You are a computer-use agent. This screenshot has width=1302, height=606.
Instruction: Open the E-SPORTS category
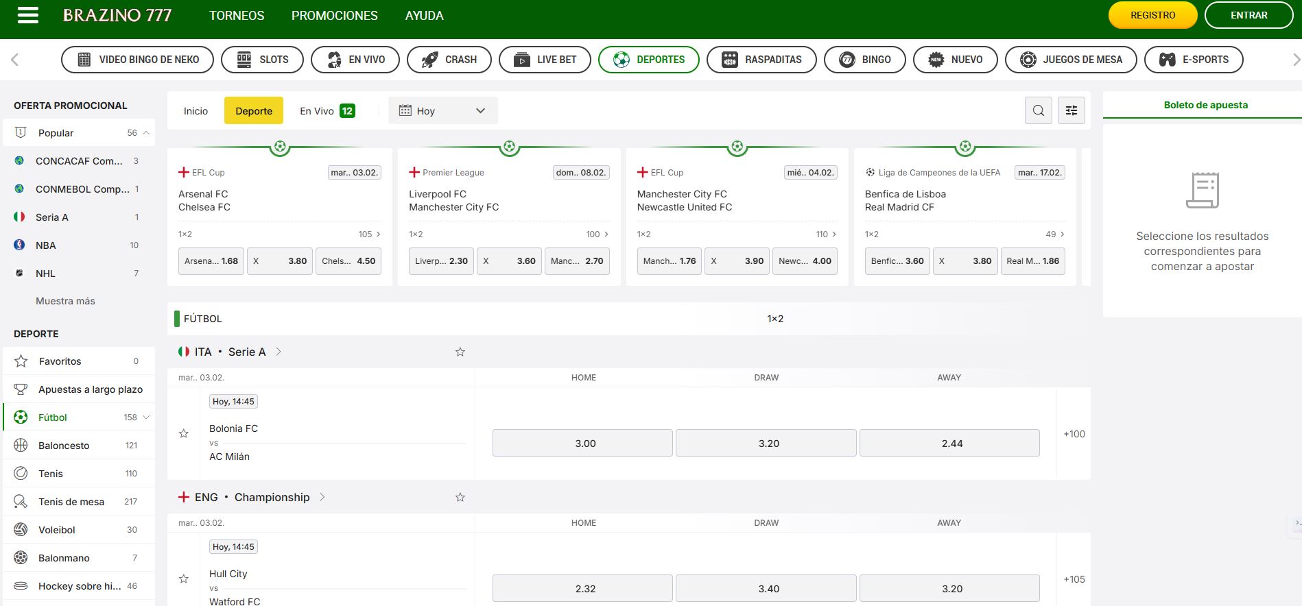tap(1194, 60)
